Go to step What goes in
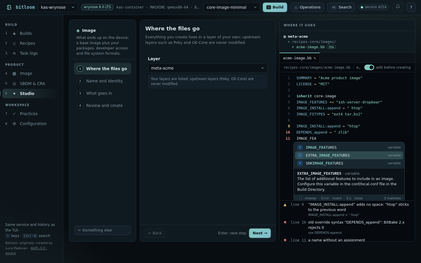The image size is (421, 263). pos(103,93)
